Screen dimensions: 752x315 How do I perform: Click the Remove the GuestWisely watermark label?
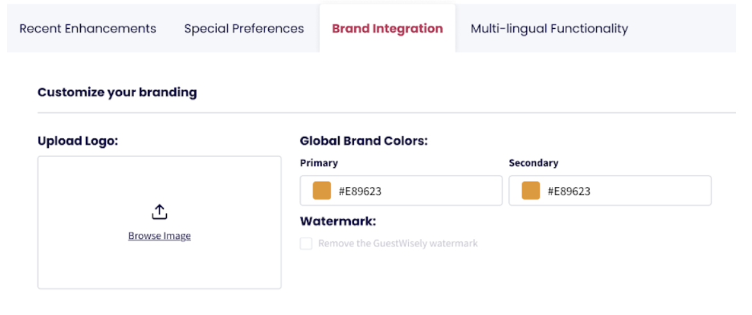coord(398,244)
